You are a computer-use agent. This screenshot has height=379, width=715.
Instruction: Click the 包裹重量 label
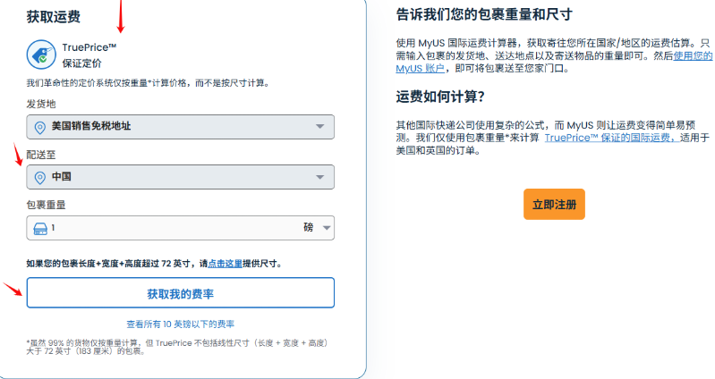pos(46,205)
